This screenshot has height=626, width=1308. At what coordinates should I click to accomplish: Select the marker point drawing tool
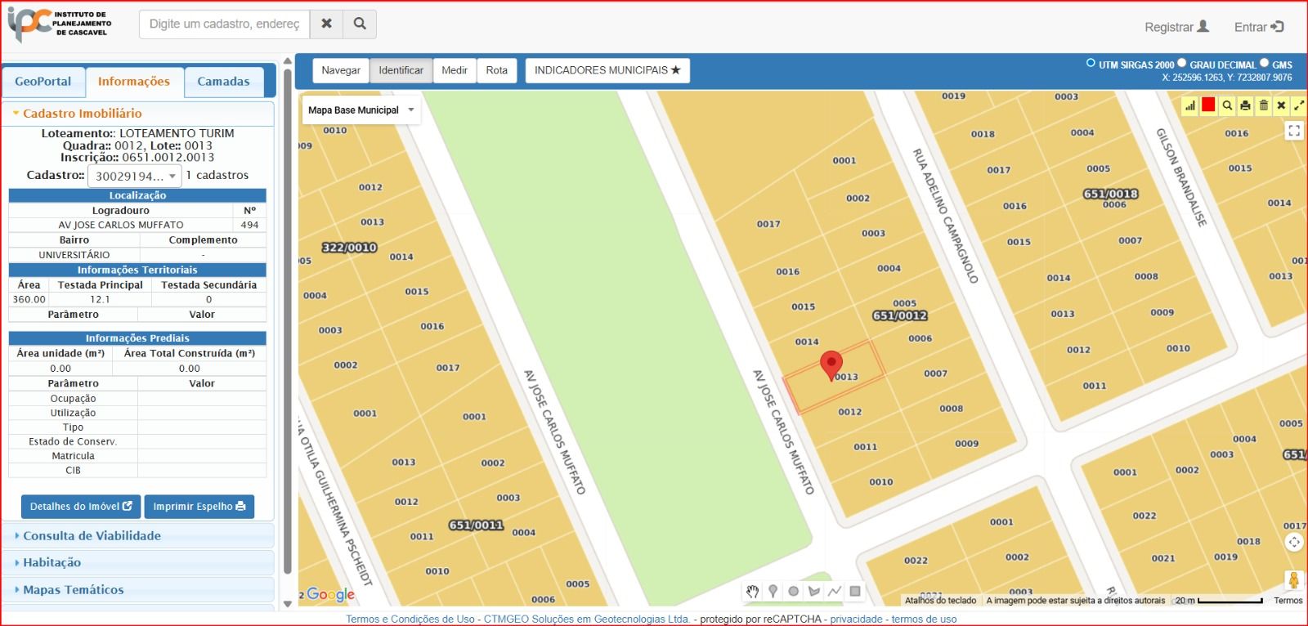click(773, 591)
